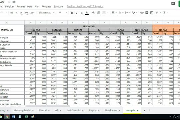
Task: Open vertical align options
Action: coord(121,13)
